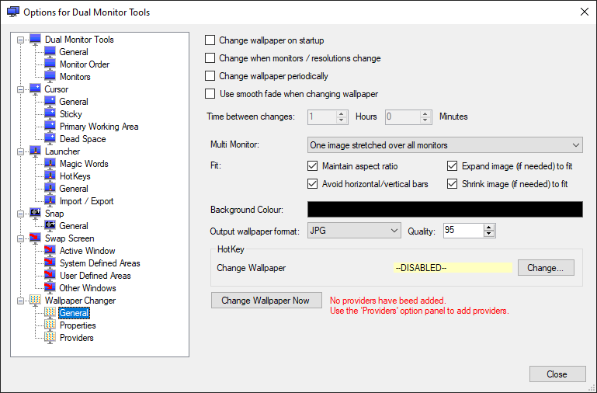Check Use smooth fade when changing wallpaper
597x393 pixels.
tap(210, 94)
